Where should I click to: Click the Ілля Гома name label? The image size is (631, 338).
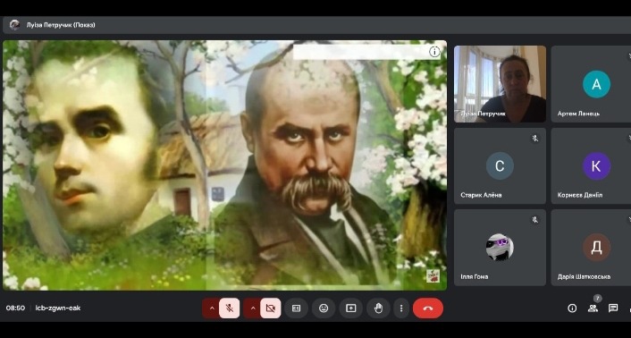pos(475,277)
